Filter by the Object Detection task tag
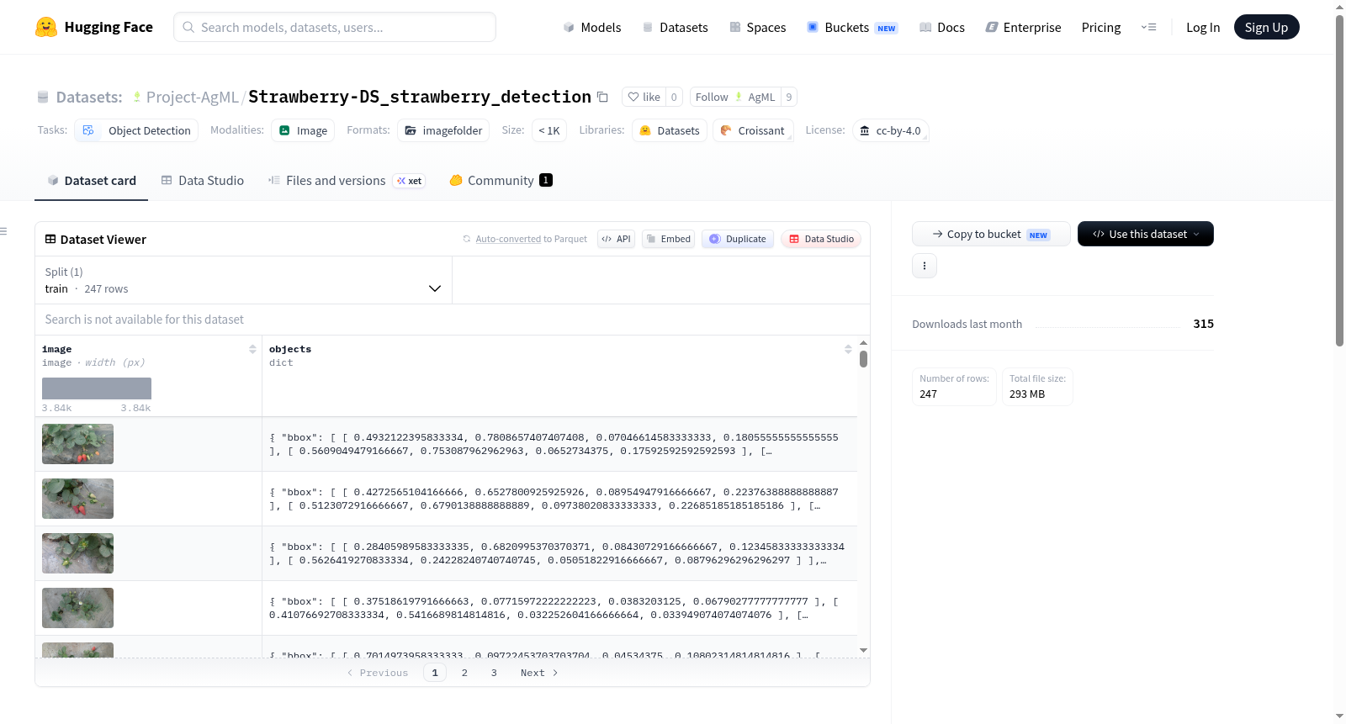The width and height of the screenshot is (1346, 724). 136,130
